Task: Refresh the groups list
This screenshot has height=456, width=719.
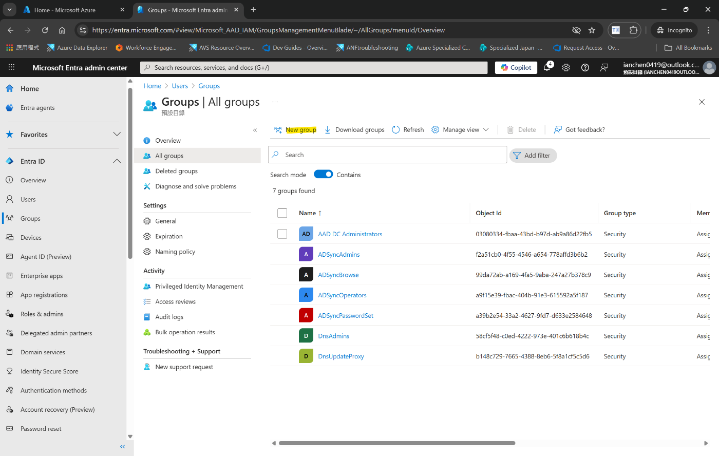Action: point(408,129)
